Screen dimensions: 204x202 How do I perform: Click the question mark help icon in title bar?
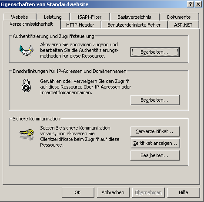[x=191, y=4]
